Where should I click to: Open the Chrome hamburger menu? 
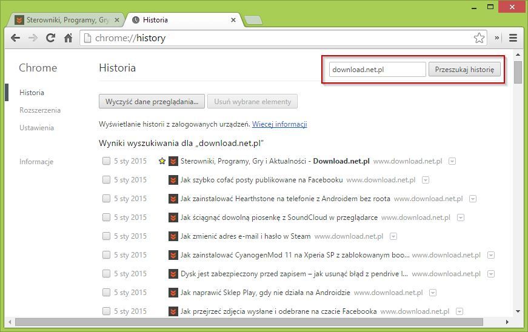tap(513, 38)
